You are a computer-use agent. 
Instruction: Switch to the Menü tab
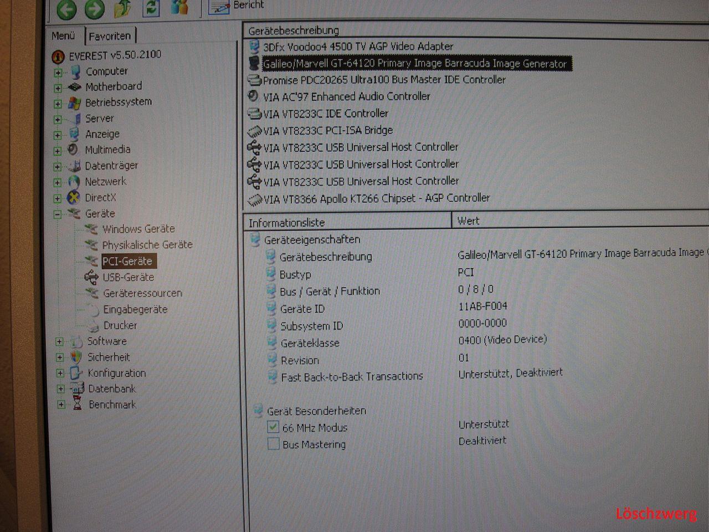pyautogui.click(x=63, y=35)
